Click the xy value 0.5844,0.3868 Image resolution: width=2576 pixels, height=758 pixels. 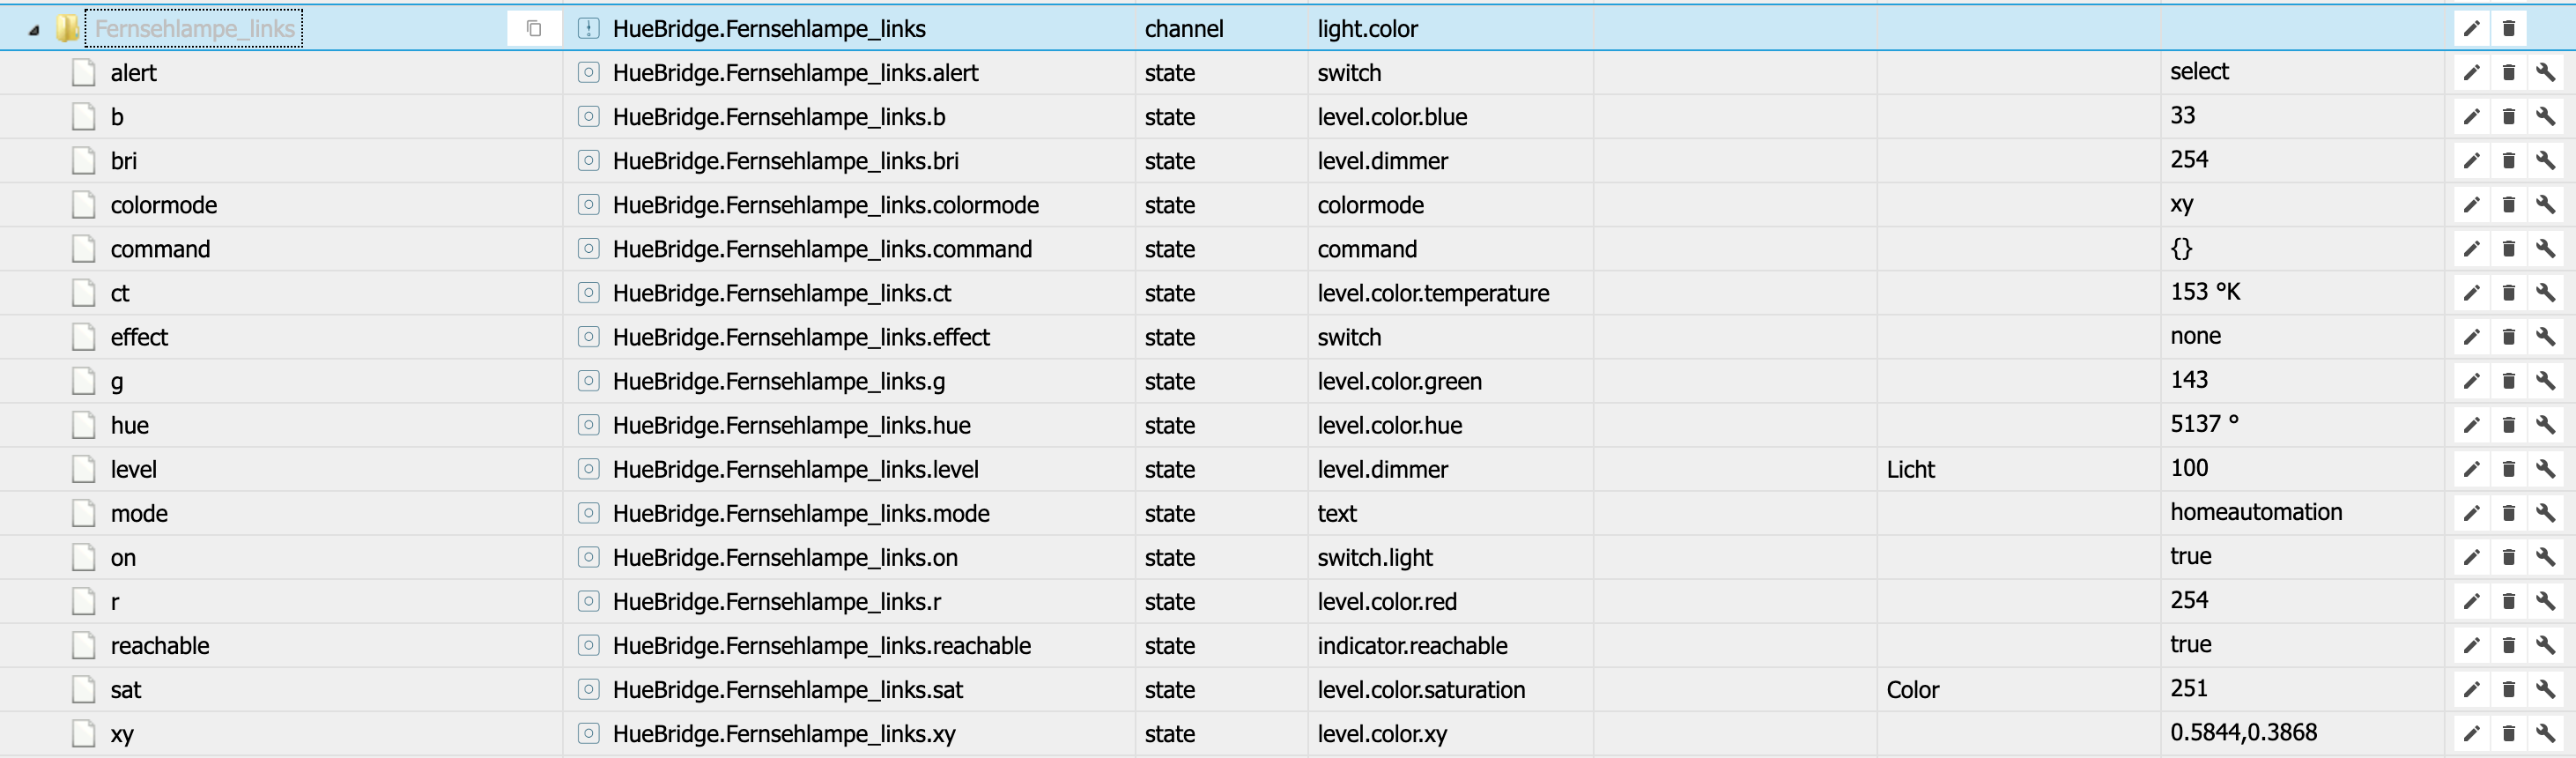pyautogui.click(x=2243, y=732)
